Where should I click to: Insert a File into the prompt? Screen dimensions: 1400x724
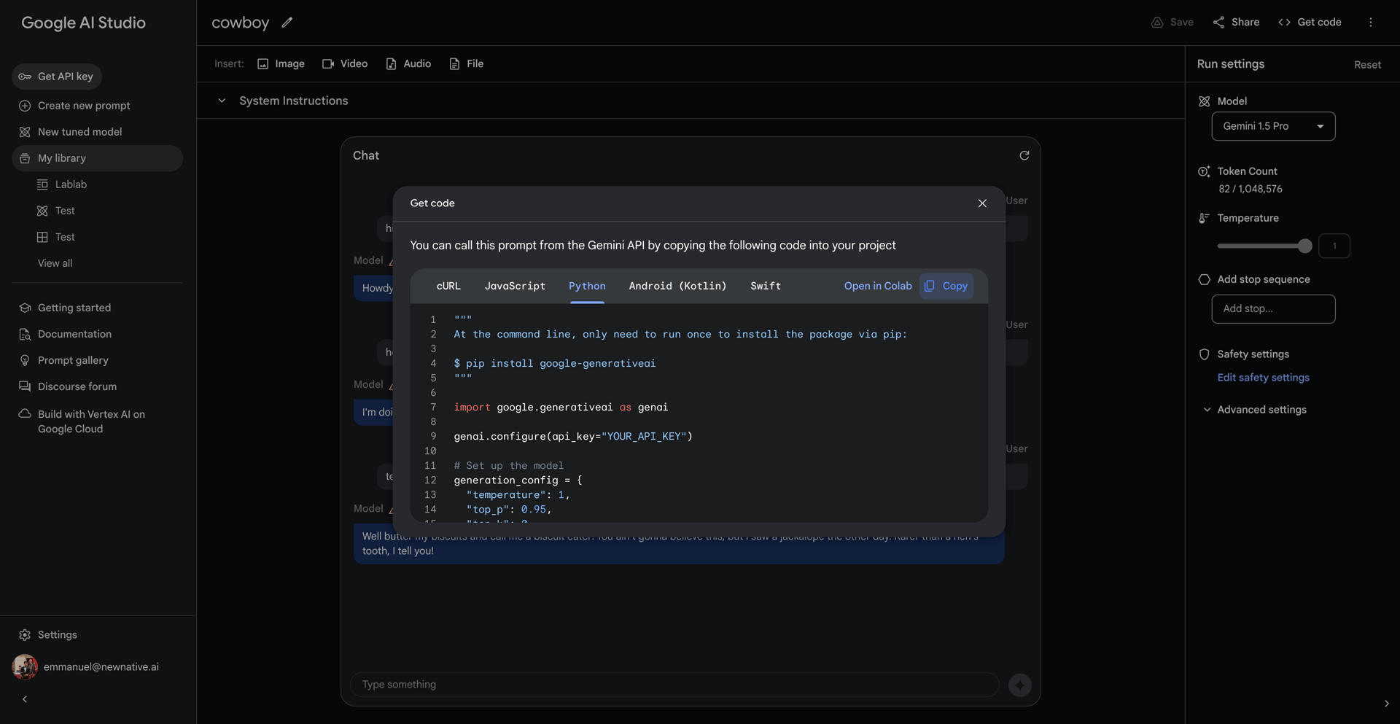467,64
